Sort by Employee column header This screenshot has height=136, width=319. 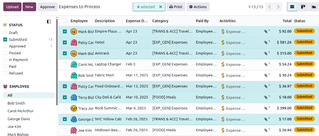coord(79,21)
